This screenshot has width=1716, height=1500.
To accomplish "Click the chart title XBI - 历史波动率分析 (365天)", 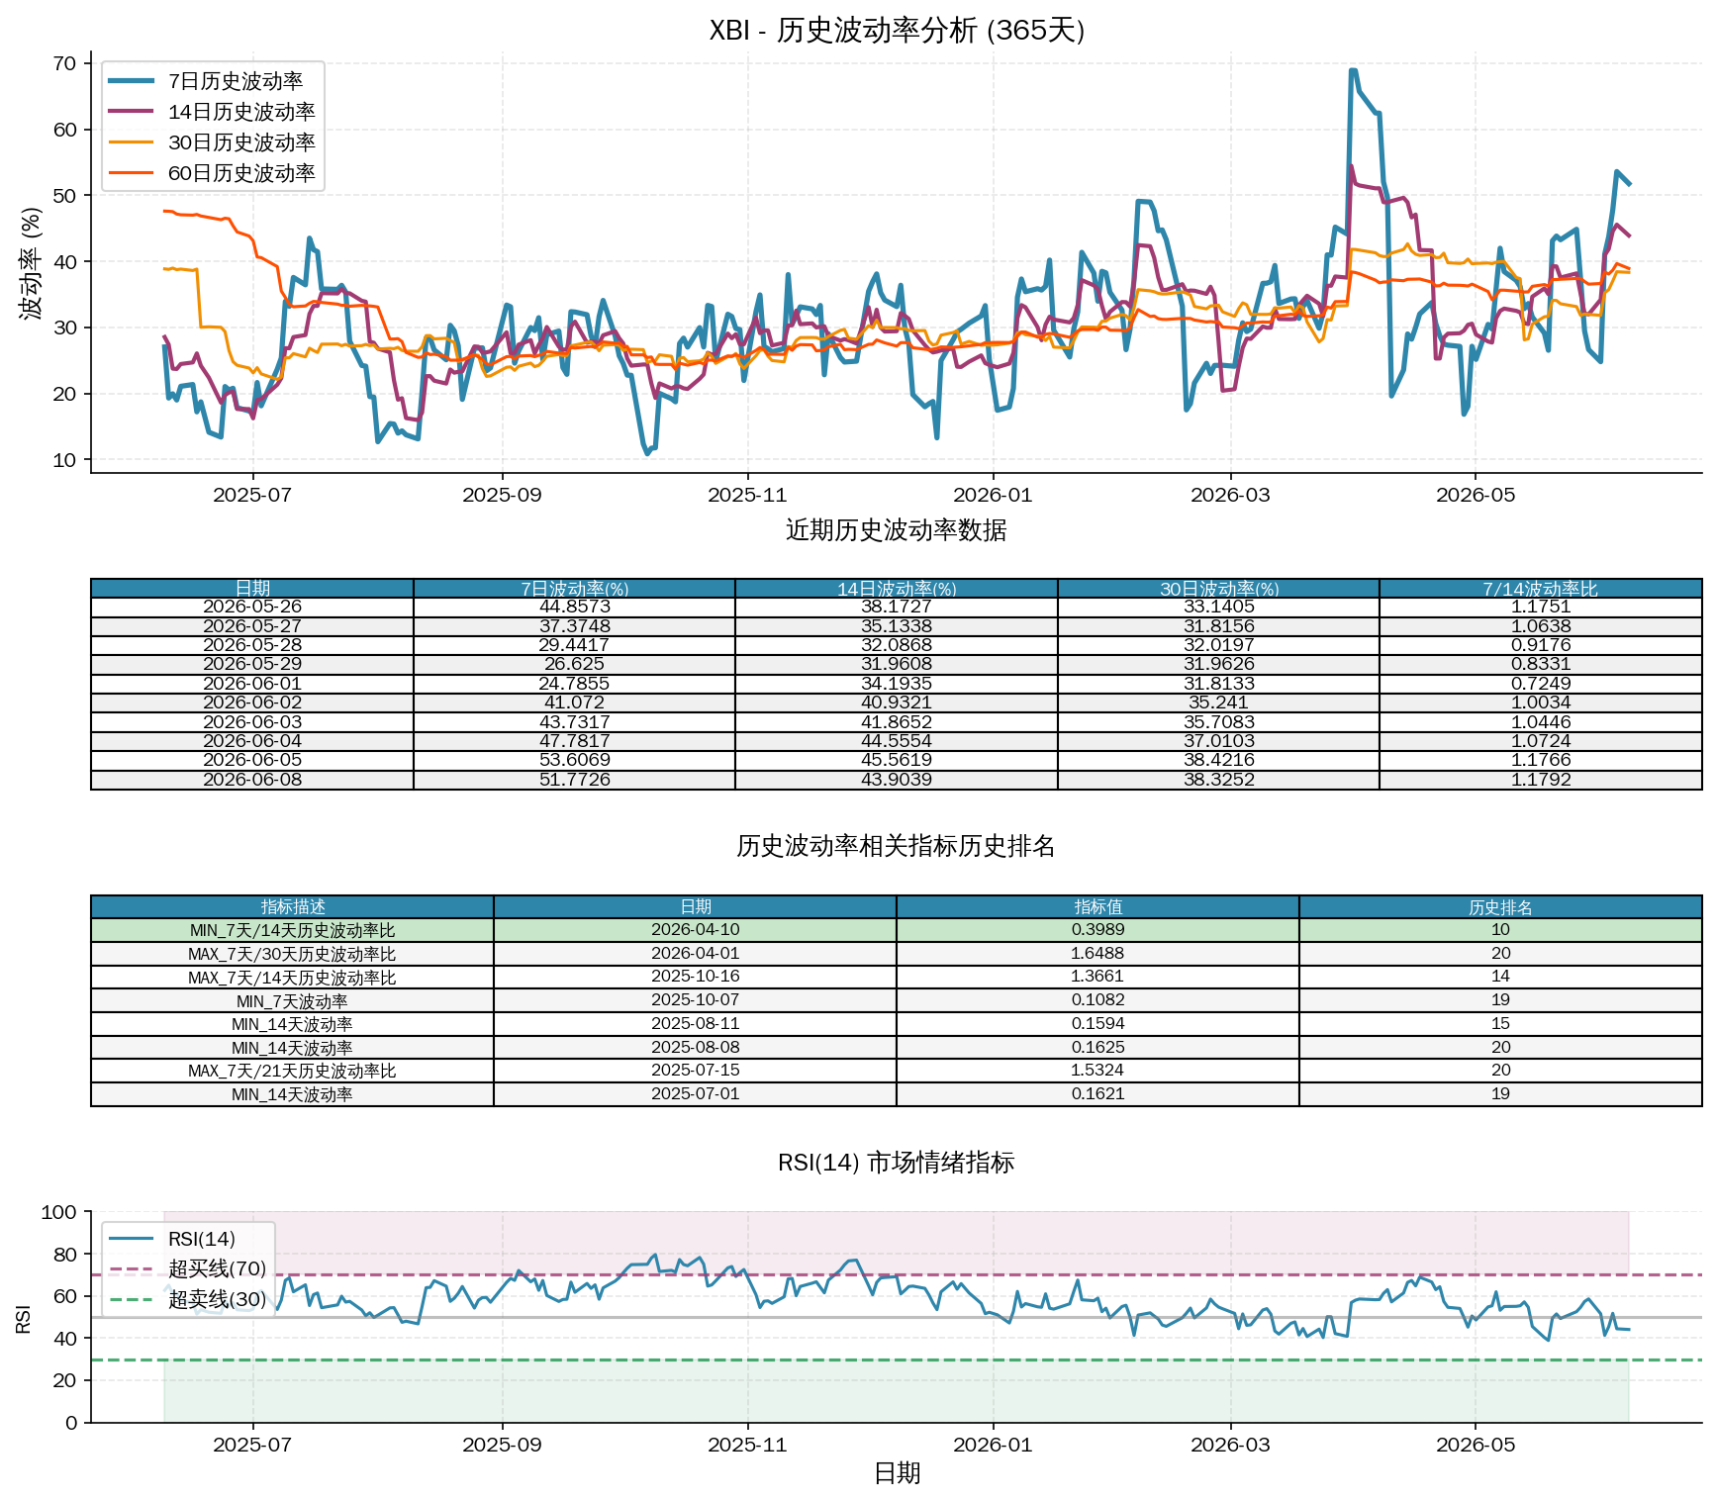I will [897, 31].
